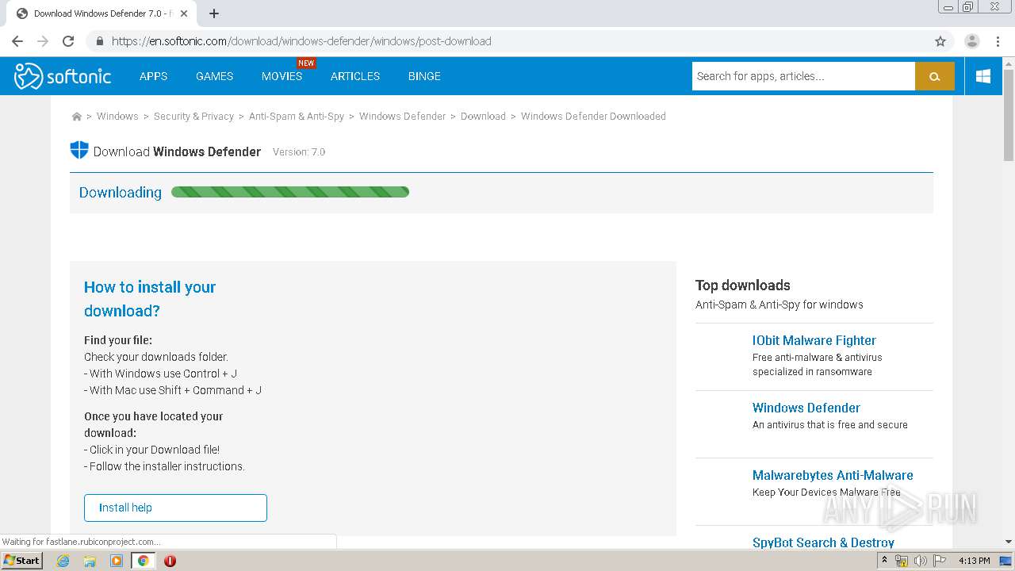The width and height of the screenshot is (1015, 571).
Task: Click the page vertical scrollbar thumb
Action: click(1008, 114)
